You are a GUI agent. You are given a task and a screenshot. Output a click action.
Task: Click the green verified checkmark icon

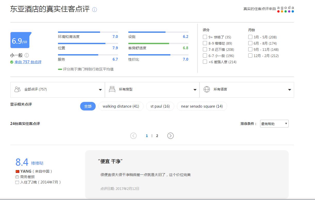[12, 62]
